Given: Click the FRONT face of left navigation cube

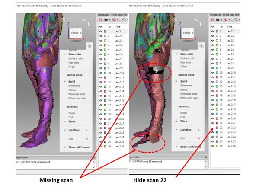Looking at the screenshot, I should (75, 33).
